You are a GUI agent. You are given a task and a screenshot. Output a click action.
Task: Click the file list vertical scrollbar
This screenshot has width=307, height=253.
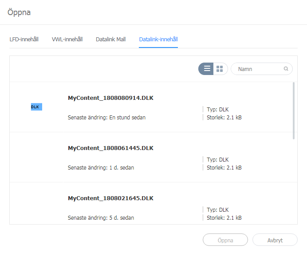click(x=293, y=111)
